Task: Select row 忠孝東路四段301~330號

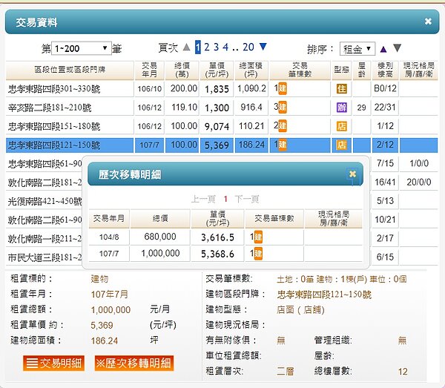Action: (222, 89)
